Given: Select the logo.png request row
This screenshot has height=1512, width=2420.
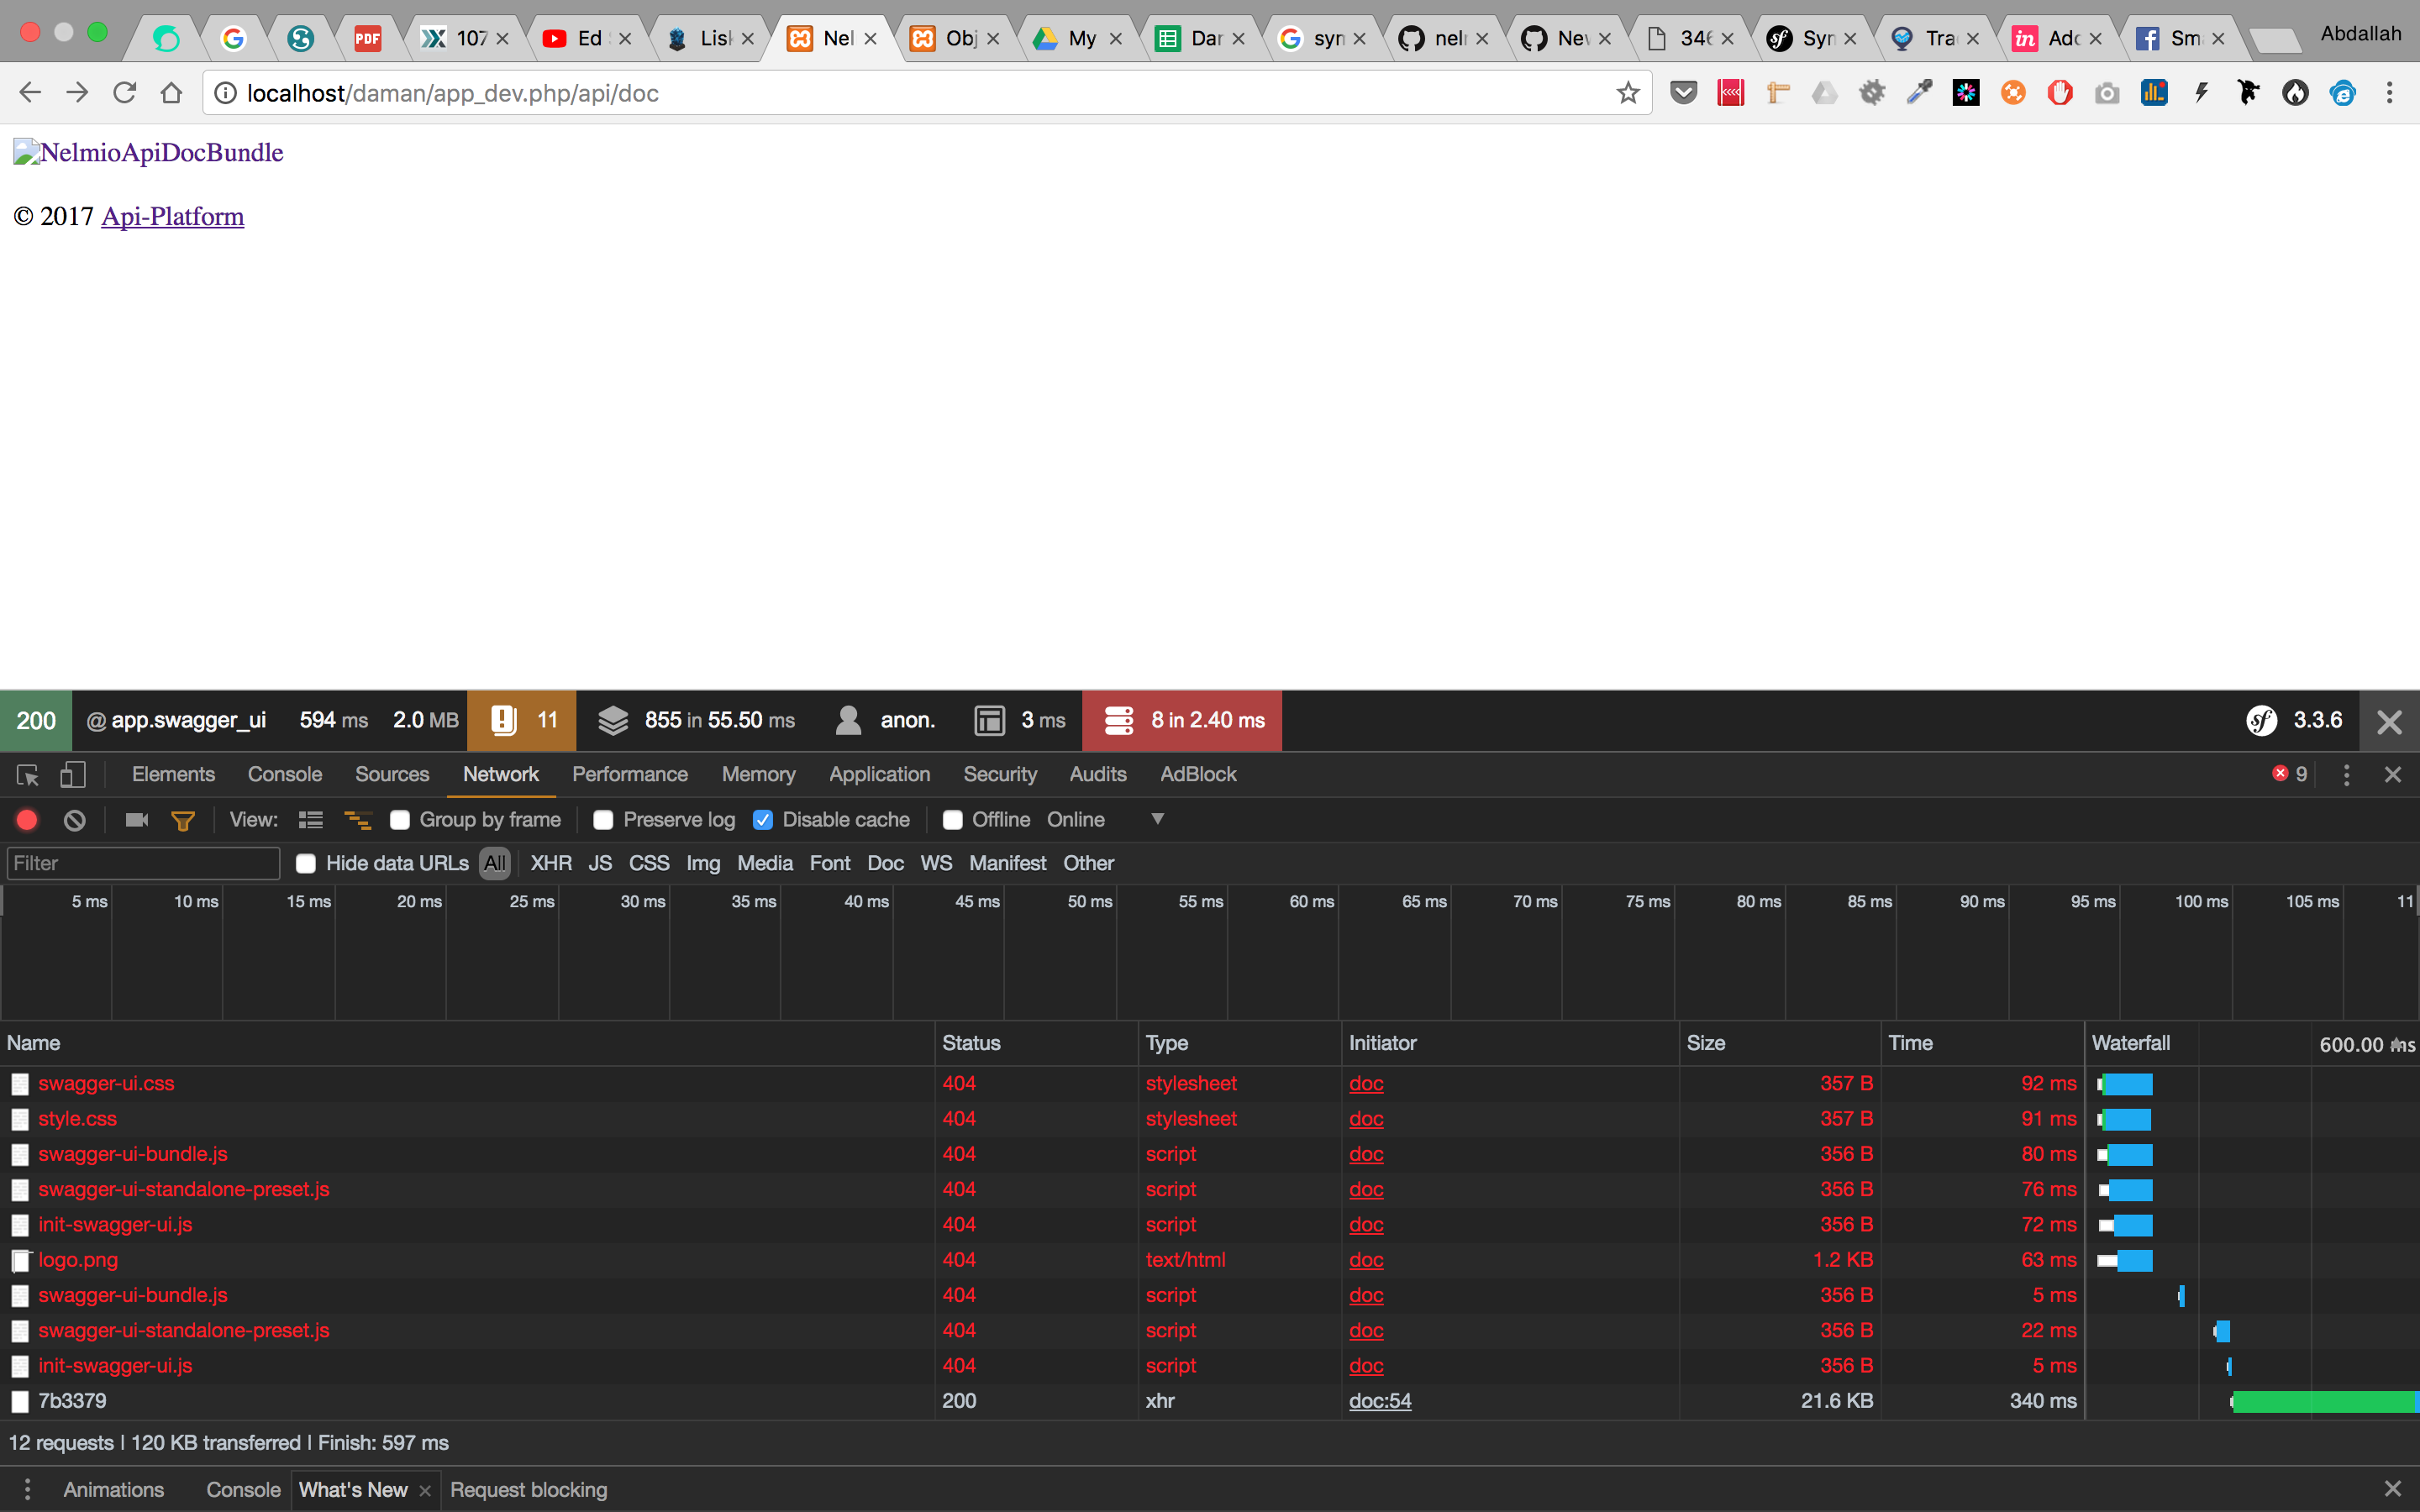Looking at the screenshot, I should point(1210,1259).
